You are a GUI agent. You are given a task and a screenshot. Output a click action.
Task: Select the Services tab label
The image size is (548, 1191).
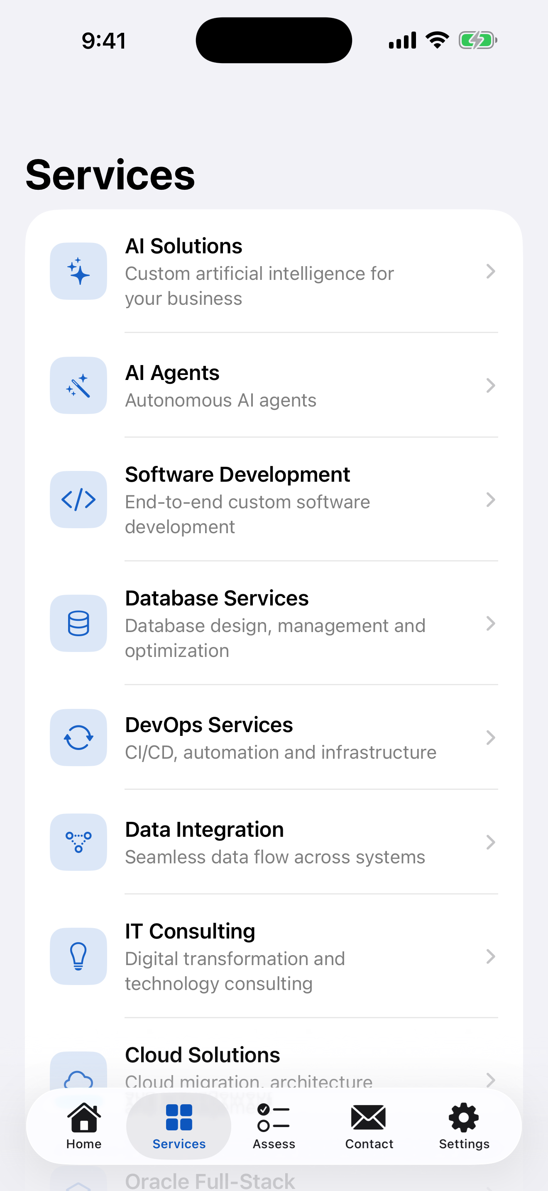pos(179,1144)
